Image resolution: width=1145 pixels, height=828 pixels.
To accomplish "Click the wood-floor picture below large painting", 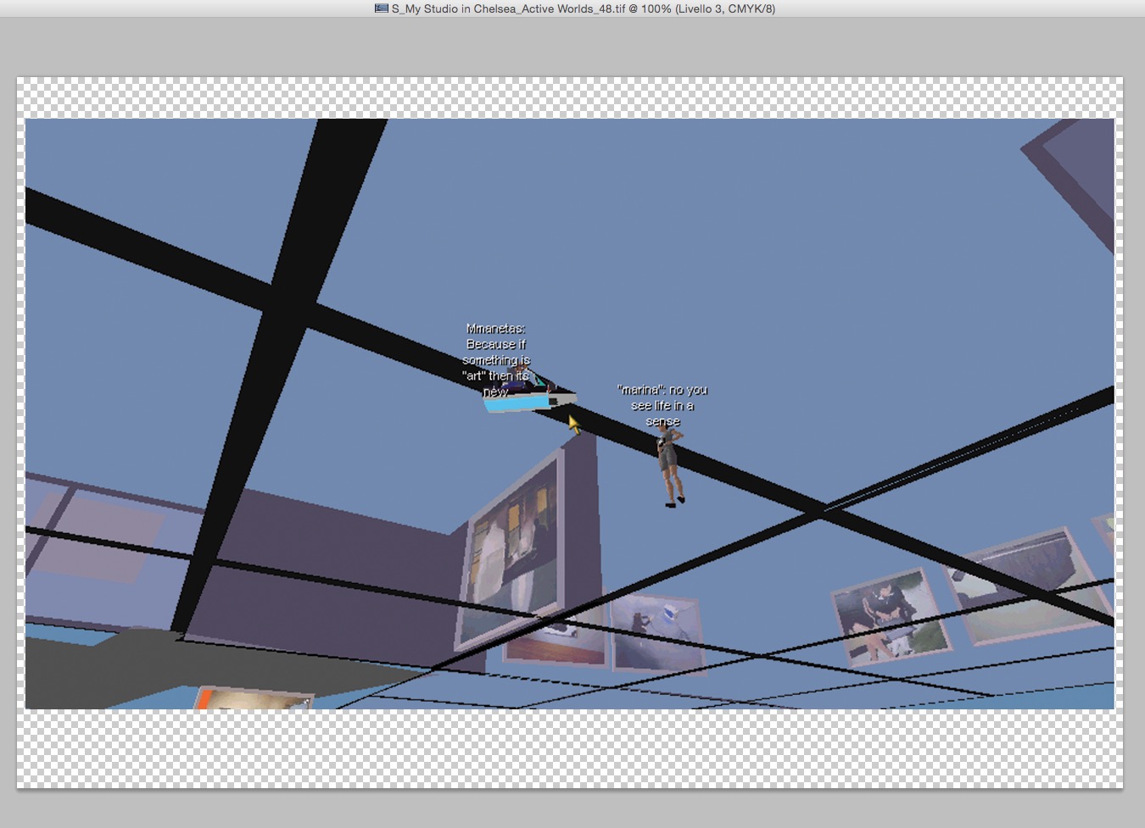I will tap(556, 644).
